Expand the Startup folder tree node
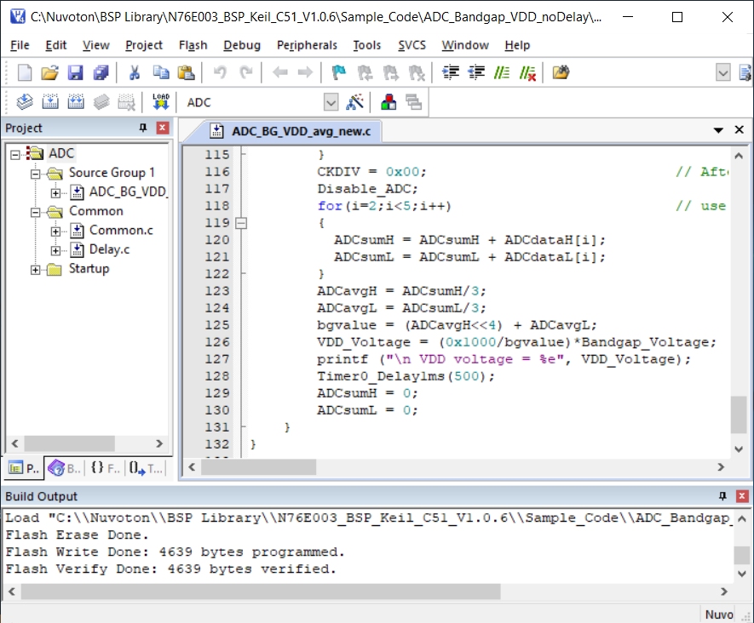 [x=36, y=269]
